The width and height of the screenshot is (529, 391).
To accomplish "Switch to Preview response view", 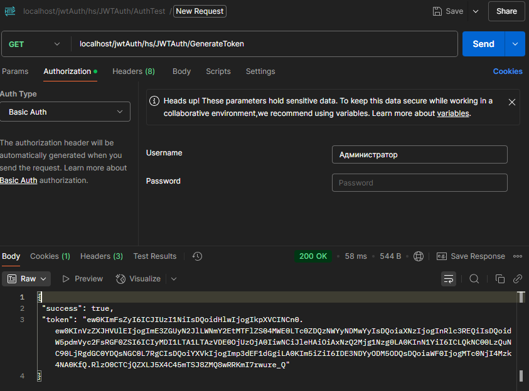I will click(x=82, y=279).
